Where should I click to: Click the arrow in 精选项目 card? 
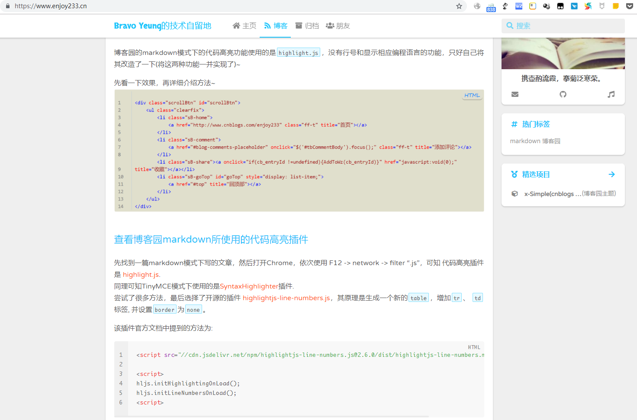(x=611, y=174)
